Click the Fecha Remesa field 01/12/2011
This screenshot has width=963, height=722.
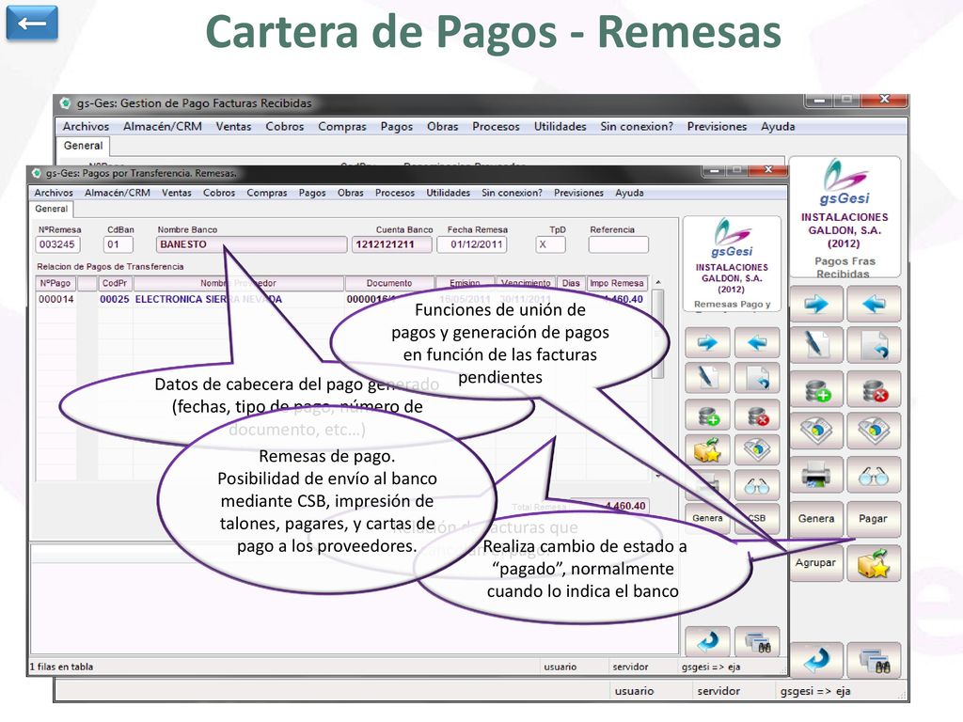tap(473, 244)
